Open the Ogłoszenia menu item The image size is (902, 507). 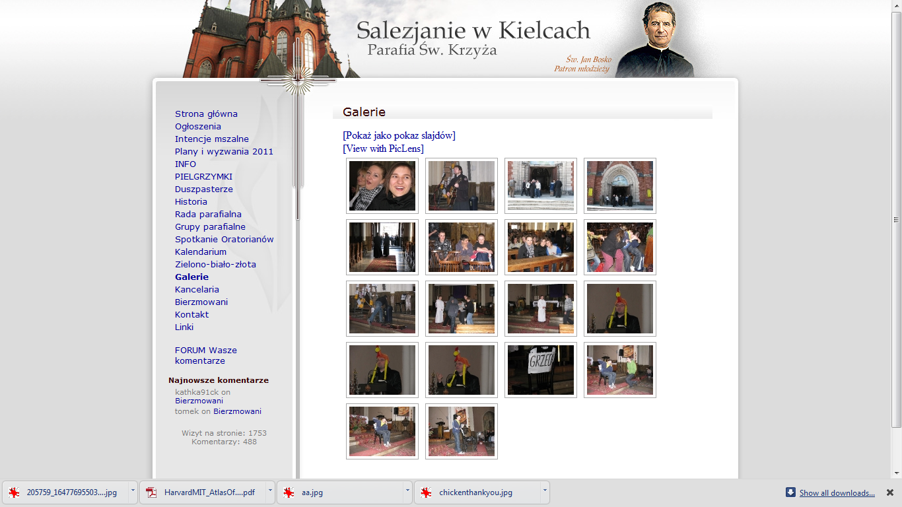click(198, 127)
